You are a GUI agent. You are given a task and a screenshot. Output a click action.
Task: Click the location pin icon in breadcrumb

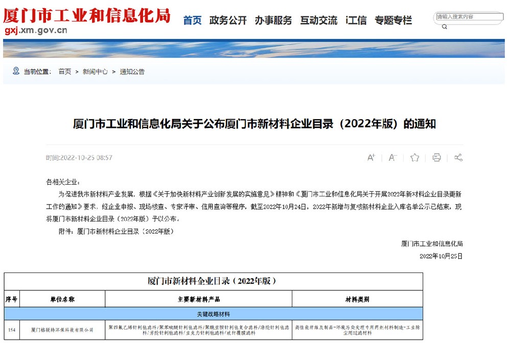[16, 71]
